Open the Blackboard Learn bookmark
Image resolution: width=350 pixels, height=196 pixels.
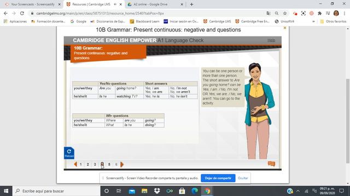pos(144,21)
